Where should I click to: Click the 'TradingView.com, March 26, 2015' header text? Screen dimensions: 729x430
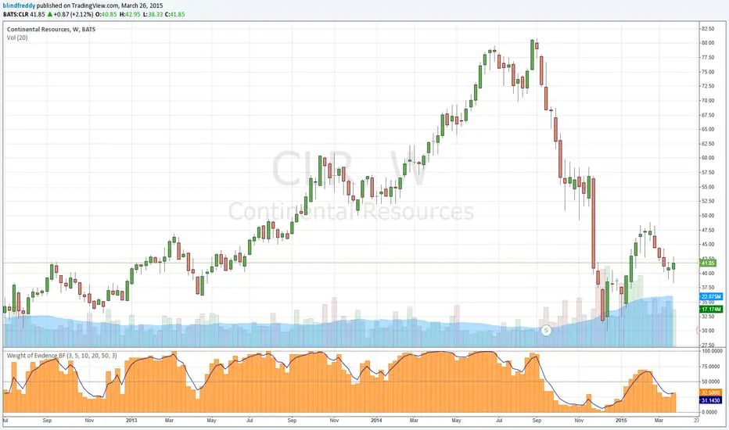(x=117, y=5)
